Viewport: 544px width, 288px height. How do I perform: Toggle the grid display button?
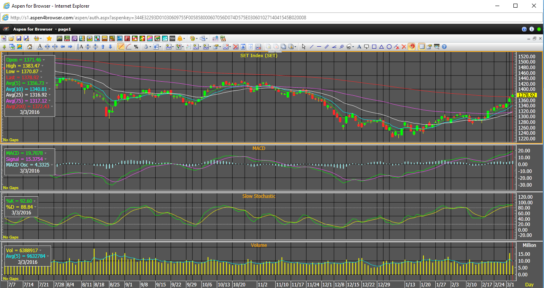tap(422, 47)
